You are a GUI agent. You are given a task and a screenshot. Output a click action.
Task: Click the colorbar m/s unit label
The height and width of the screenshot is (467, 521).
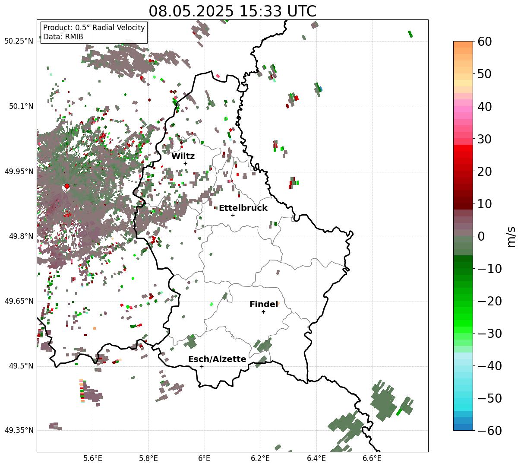[512, 236]
